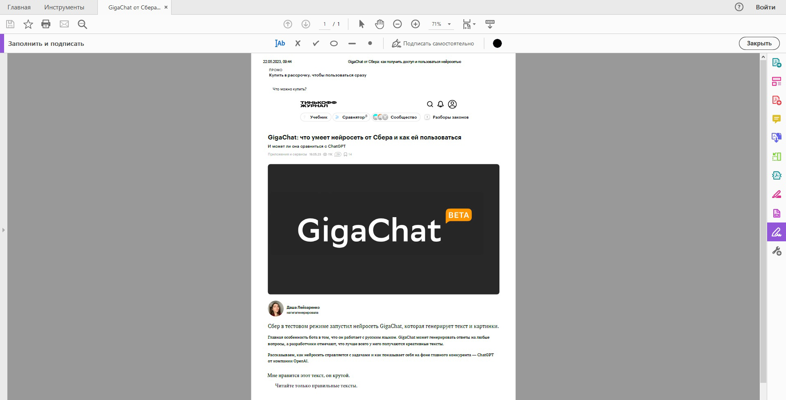Open the teal send-for-signature sidebar tool
The width and height of the screenshot is (786, 400).
(777, 175)
